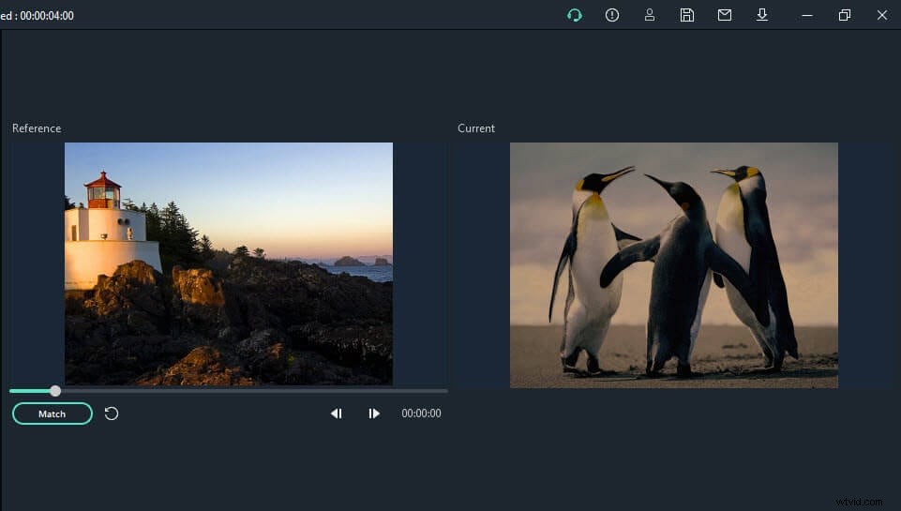Save project with the floppy disk icon
This screenshot has width=901, height=511.
[686, 15]
